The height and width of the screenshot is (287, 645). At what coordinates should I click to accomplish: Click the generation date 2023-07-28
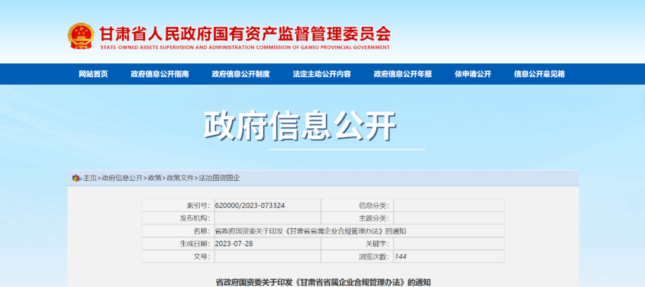pyautogui.click(x=234, y=244)
